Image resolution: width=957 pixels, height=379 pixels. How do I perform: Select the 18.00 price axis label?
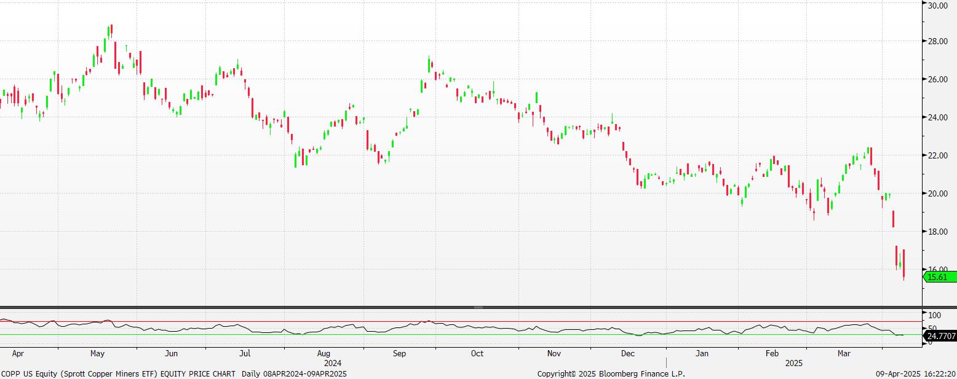[937, 232]
